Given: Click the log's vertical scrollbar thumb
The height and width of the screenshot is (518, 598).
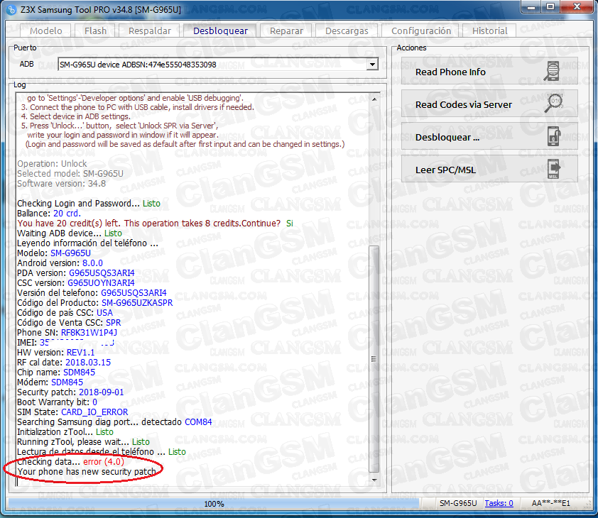Looking at the screenshot, I should (375, 355).
